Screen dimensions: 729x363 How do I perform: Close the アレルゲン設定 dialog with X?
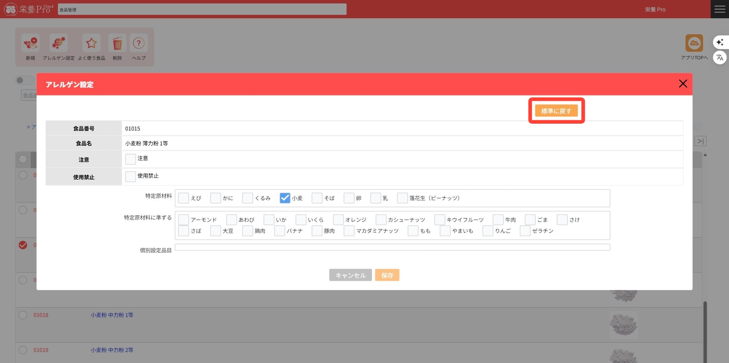click(682, 84)
